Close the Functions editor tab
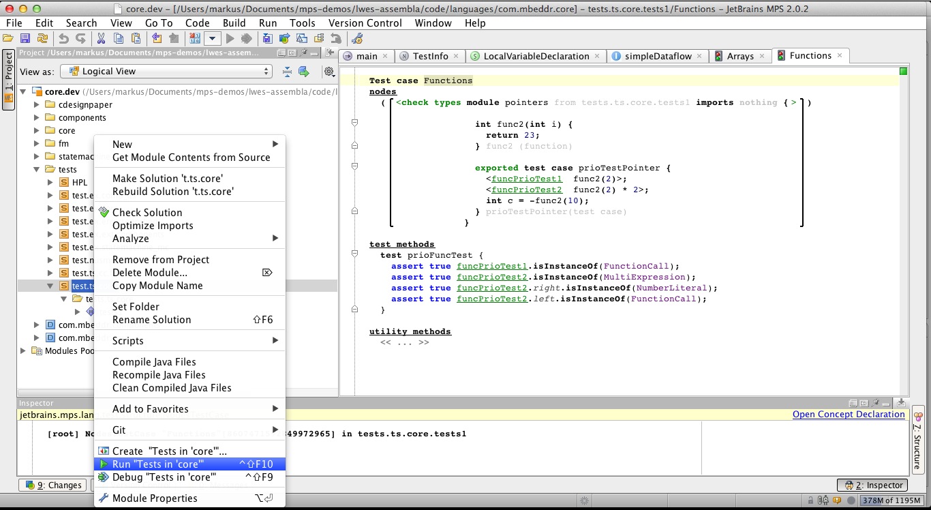Screen dimensions: 931x510 pyautogui.click(x=840, y=56)
